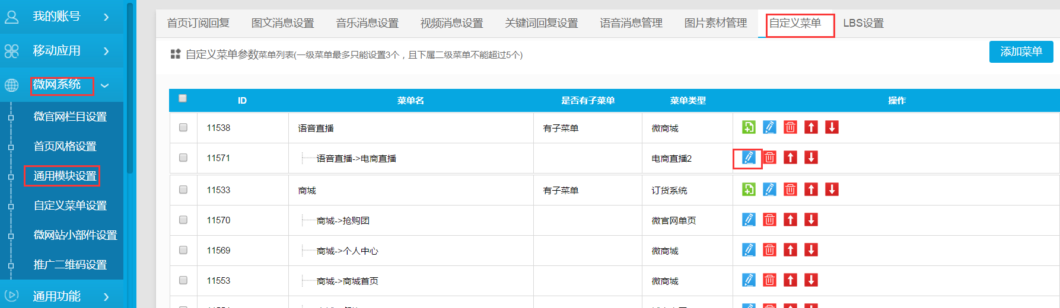Open 自定义菜单设置 in the sidebar
The width and height of the screenshot is (1060, 308).
tap(70, 206)
